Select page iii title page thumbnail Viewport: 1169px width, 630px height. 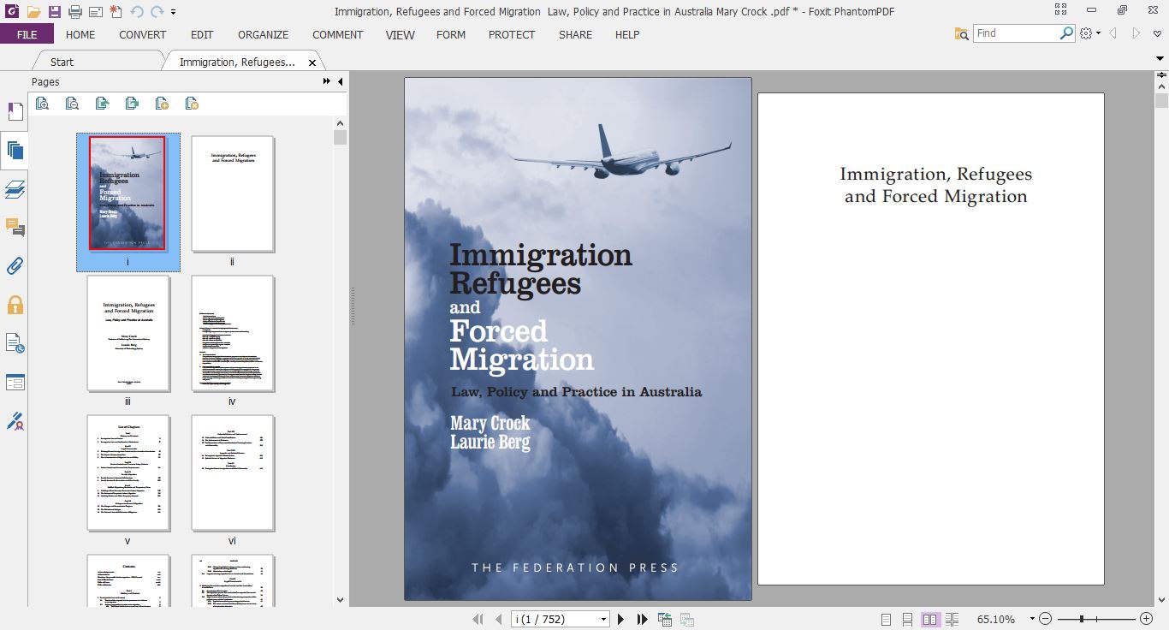(x=128, y=333)
